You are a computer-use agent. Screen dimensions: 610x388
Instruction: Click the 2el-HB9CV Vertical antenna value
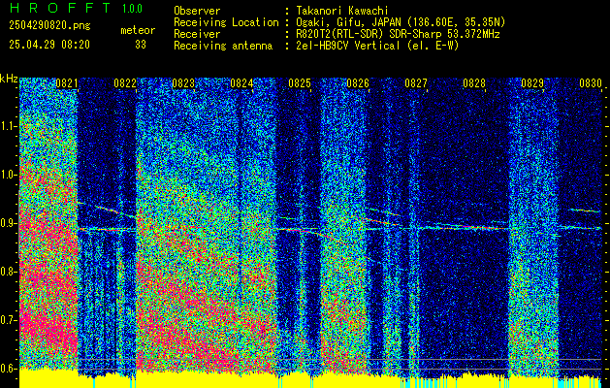[x=377, y=46]
